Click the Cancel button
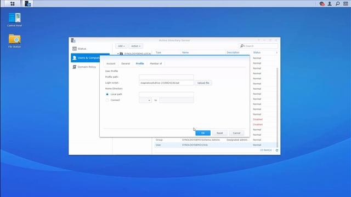The height and width of the screenshot is (197, 351). (x=236, y=133)
